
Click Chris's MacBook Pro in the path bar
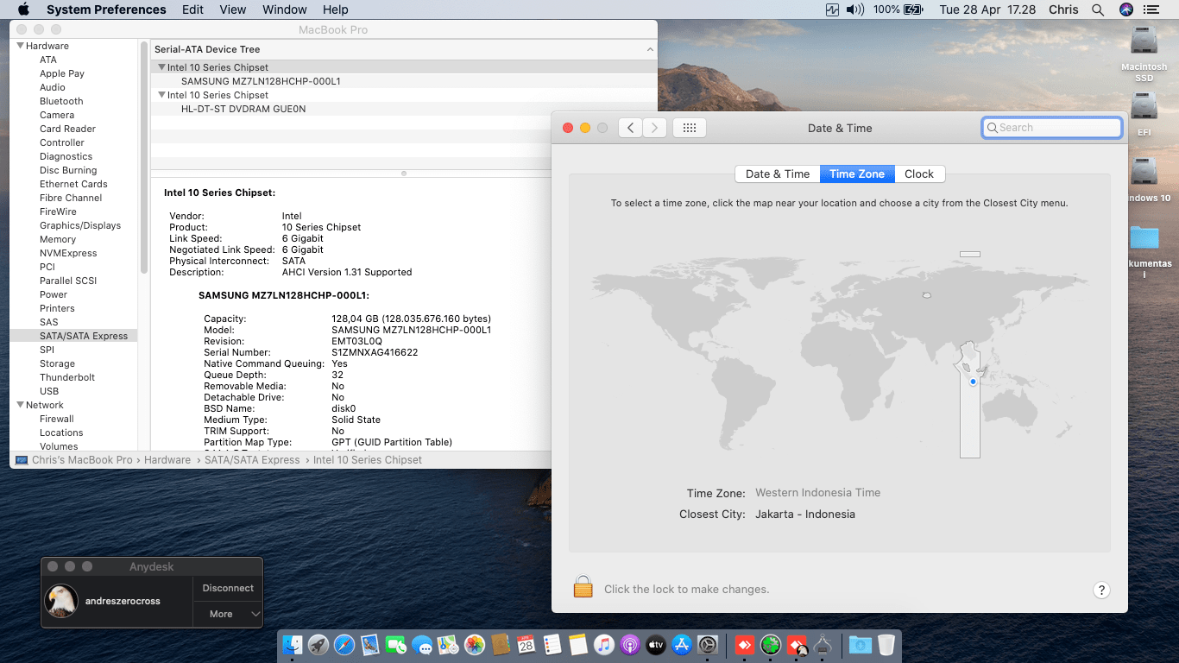(x=82, y=460)
